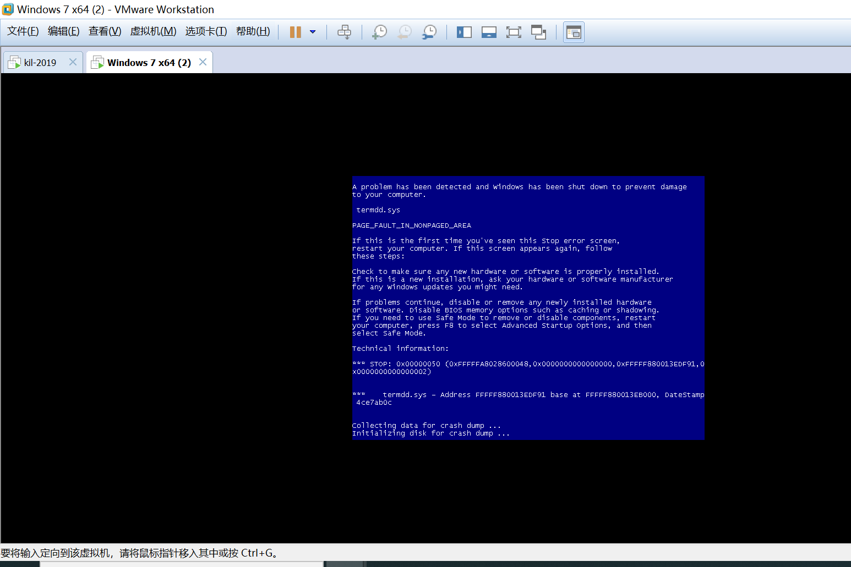The image size is (851, 567).
Task: Pause the virtual machine using the toolbar
Action: (296, 32)
